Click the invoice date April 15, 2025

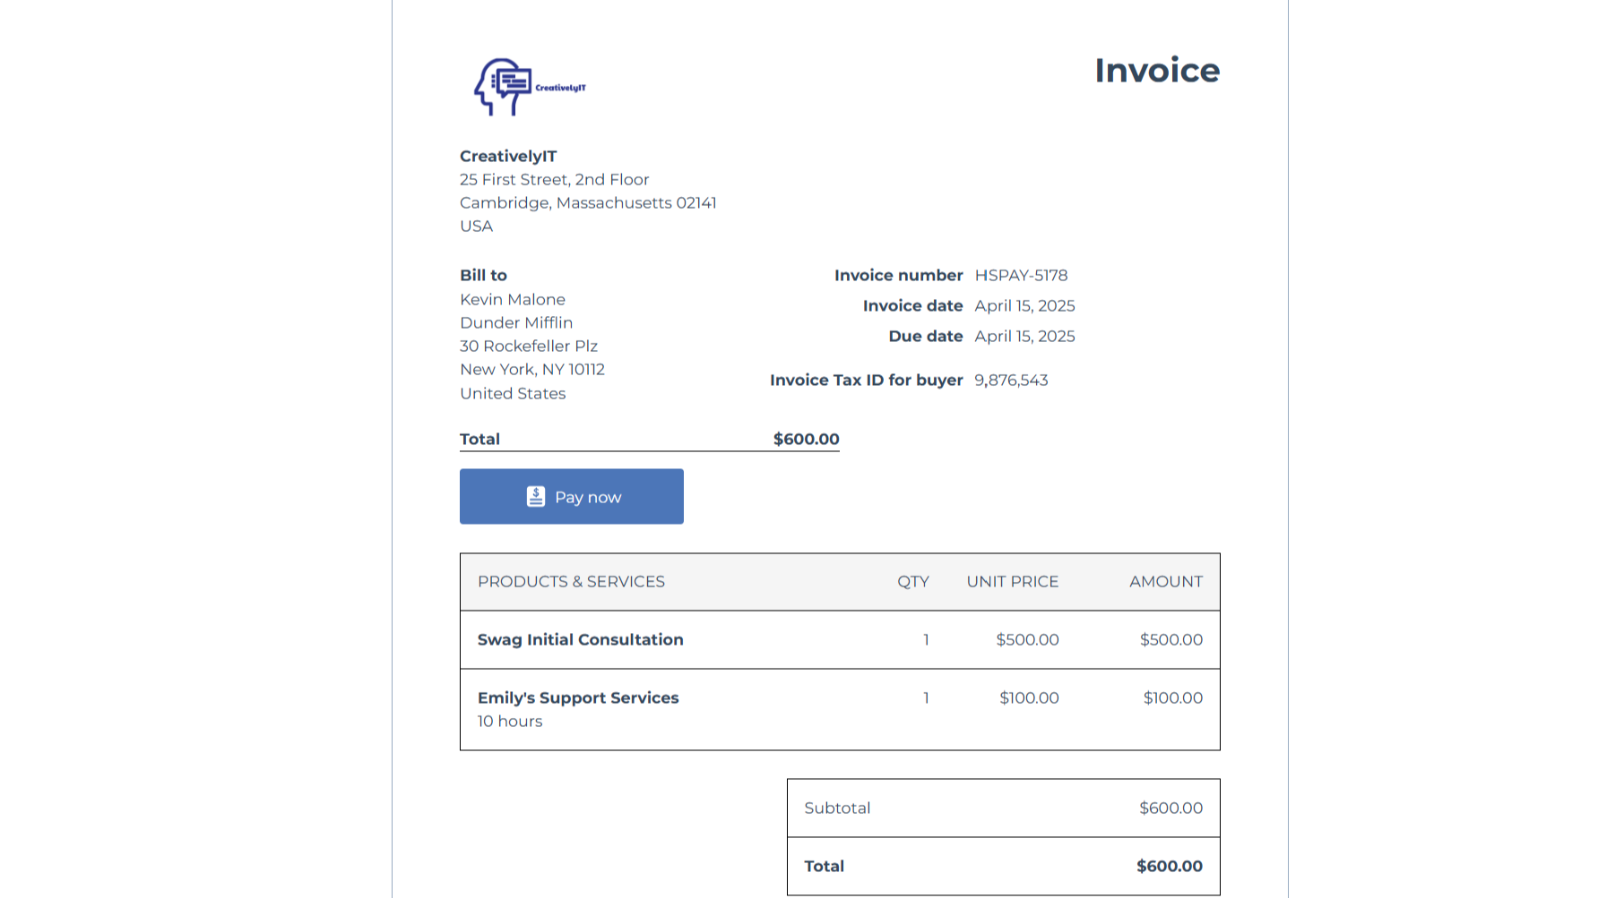click(x=1024, y=306)
